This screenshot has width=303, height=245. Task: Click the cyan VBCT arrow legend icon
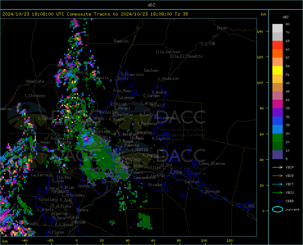pyautogui.click(x=277, y=184)
